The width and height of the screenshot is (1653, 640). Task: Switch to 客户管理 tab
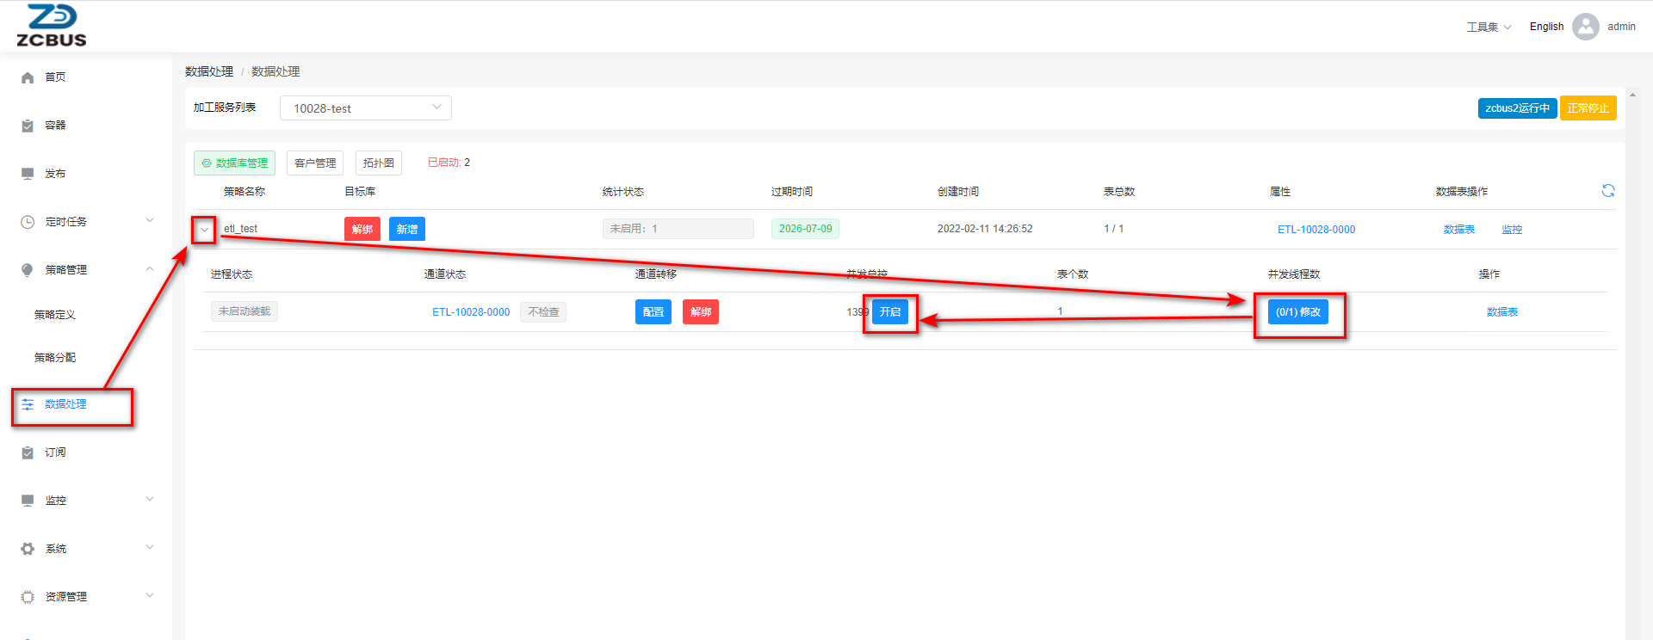[315, 163]
